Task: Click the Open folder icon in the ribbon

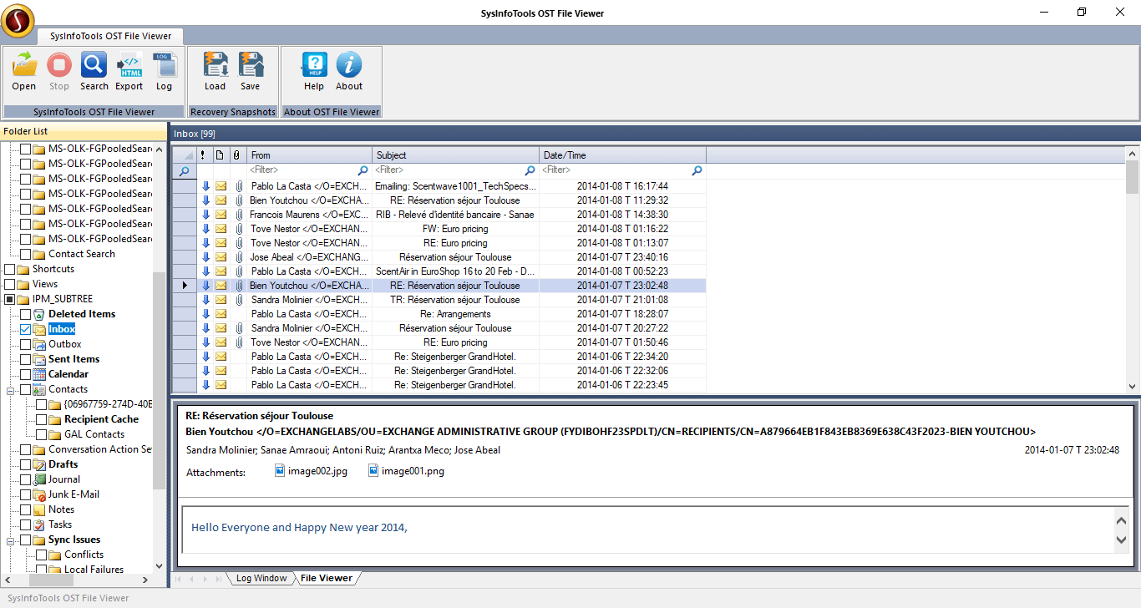Action: tap(24, 70)
